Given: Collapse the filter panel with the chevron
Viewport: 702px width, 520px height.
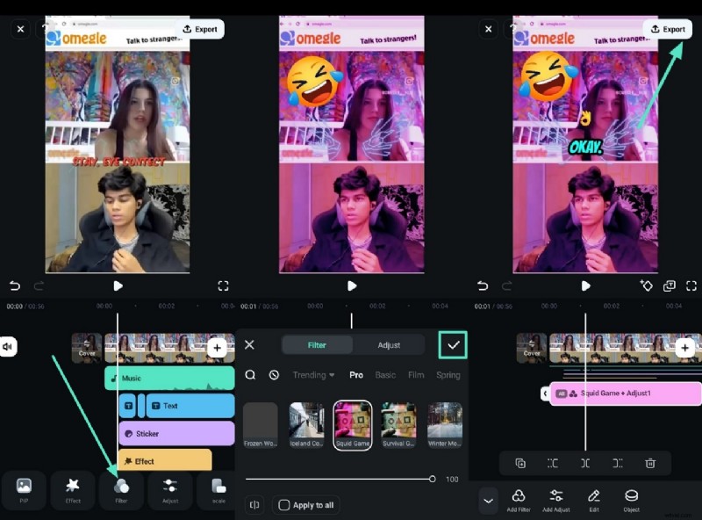Looking at the screenshot, I should tap(489, 501).
